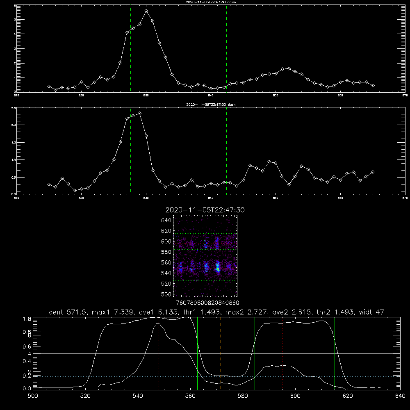
Task: Click the orange dashed center line in bottom plot
Action: [x=221, y=353]
